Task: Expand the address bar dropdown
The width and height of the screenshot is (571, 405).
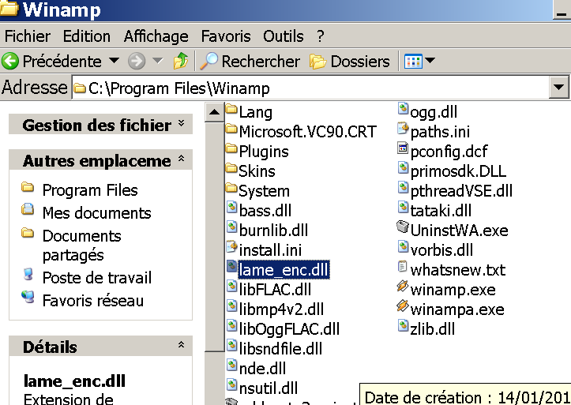Action: coord(558,88)
